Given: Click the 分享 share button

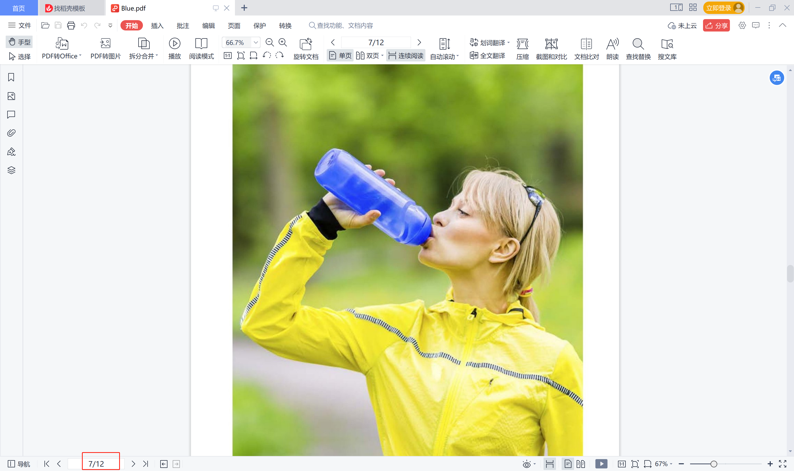Looking at the screenshot, I should coord(716,25).
